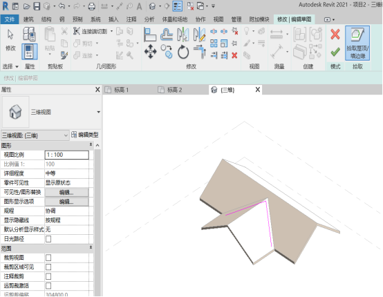
Task: Switch to the 管理 ribbon tab
Action: (x=236, y=19)
